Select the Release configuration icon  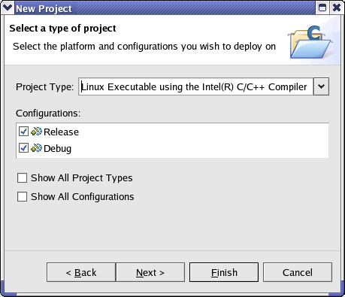(x=36, y=132)
